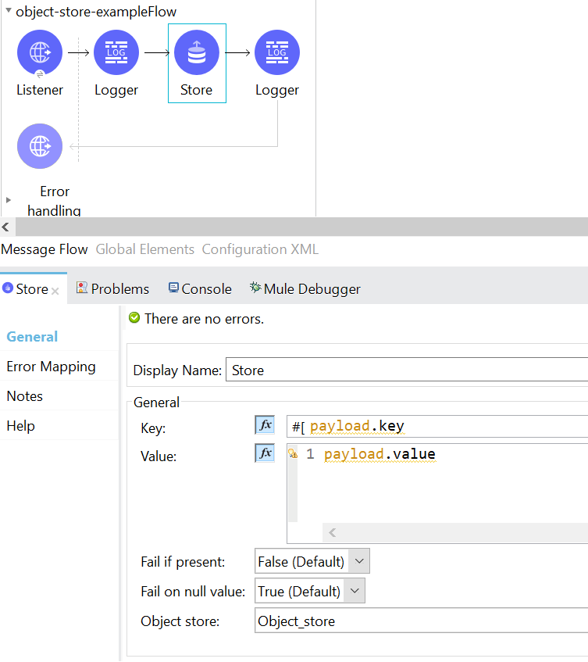Viewport: 588px width, 662px height.
Task: Toggle fx expression mode for Value
Action: click(265, 453)
